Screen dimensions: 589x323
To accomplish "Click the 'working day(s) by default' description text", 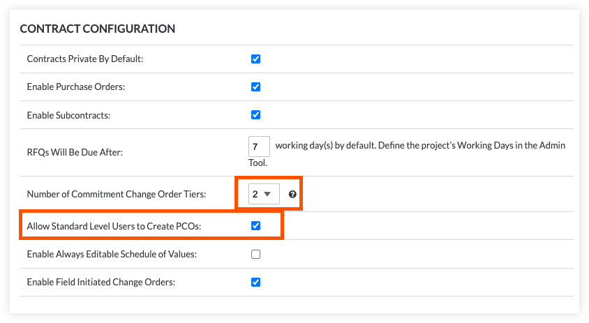I will (419, 146).
